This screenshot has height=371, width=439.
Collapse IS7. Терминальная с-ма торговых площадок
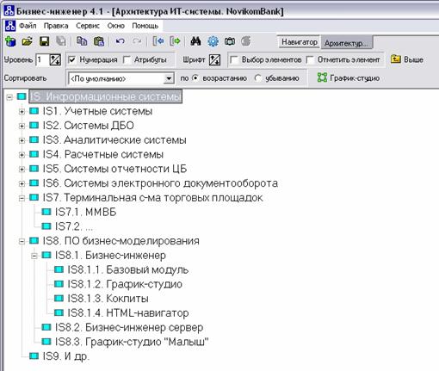coord(22,198)
